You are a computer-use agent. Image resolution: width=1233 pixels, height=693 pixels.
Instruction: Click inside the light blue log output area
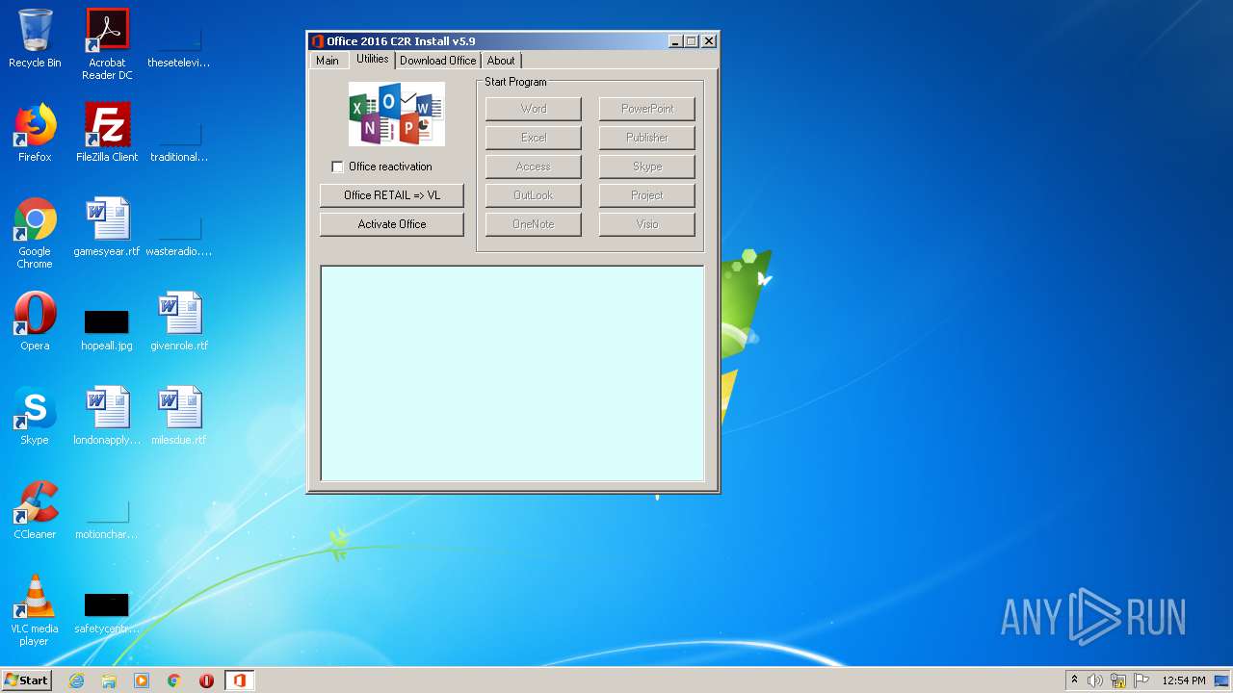tap(512, 373)
